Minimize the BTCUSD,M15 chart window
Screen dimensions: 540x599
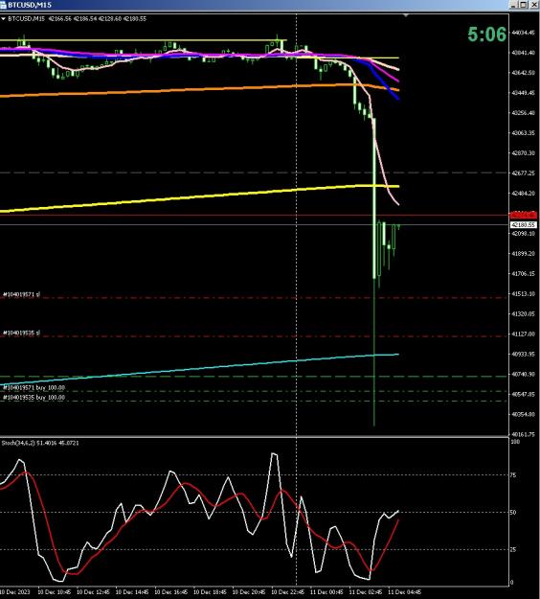(514, 5)
